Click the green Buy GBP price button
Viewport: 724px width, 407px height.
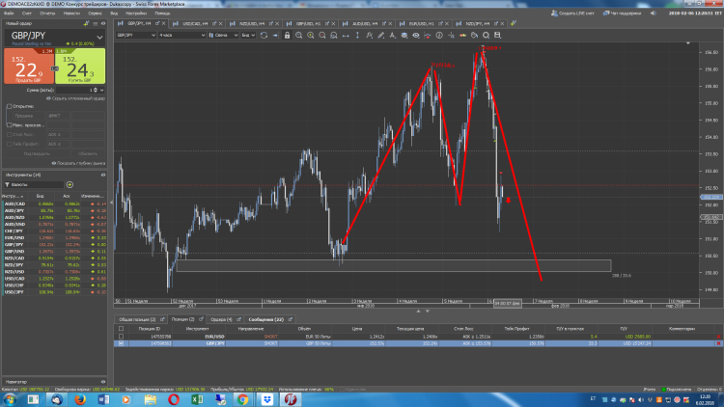click(80, 66)
